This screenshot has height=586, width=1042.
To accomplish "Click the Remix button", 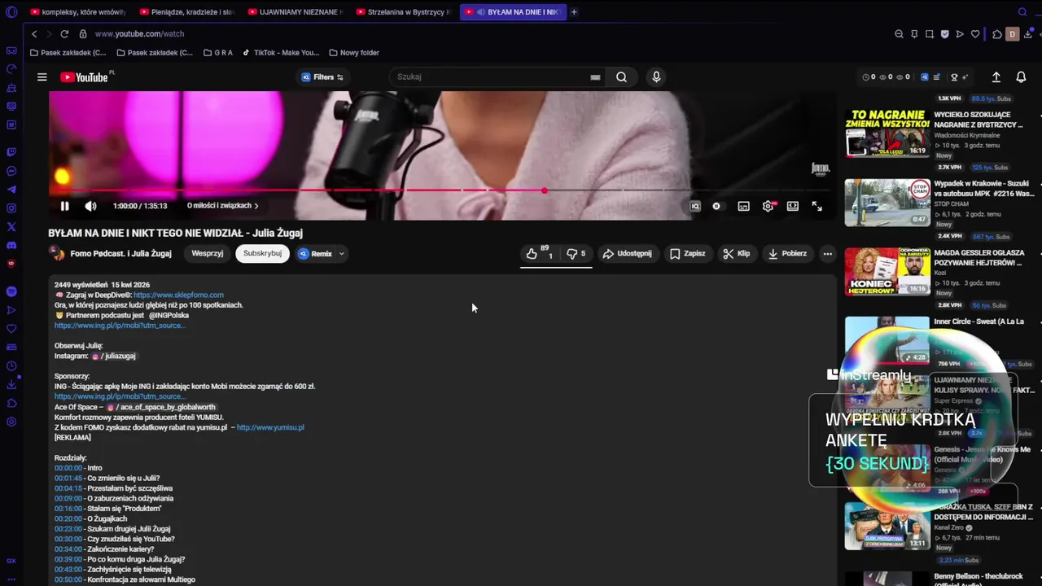I will pyautogui.click(x=315, y=253).
